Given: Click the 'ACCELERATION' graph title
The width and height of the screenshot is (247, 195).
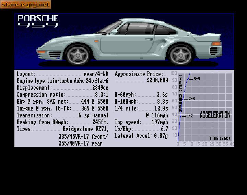Looking at the screenshot, I should pos(215,115).
